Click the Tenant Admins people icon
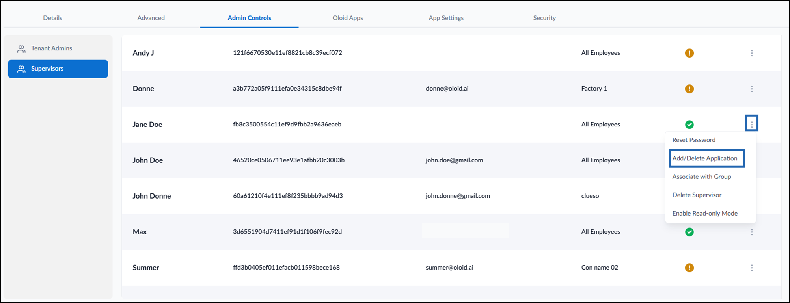The image size is (790, 303). 21,49
